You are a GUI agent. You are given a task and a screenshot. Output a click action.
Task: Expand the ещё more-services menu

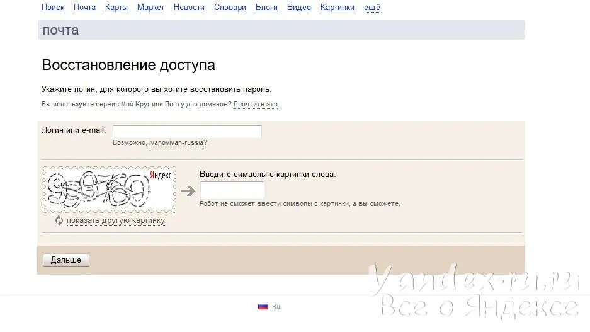pos(372,8)
